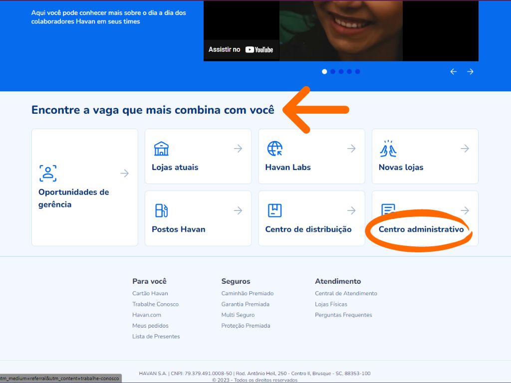
Task: Open Cartão Havan footer link
Action: click(150, 293)
